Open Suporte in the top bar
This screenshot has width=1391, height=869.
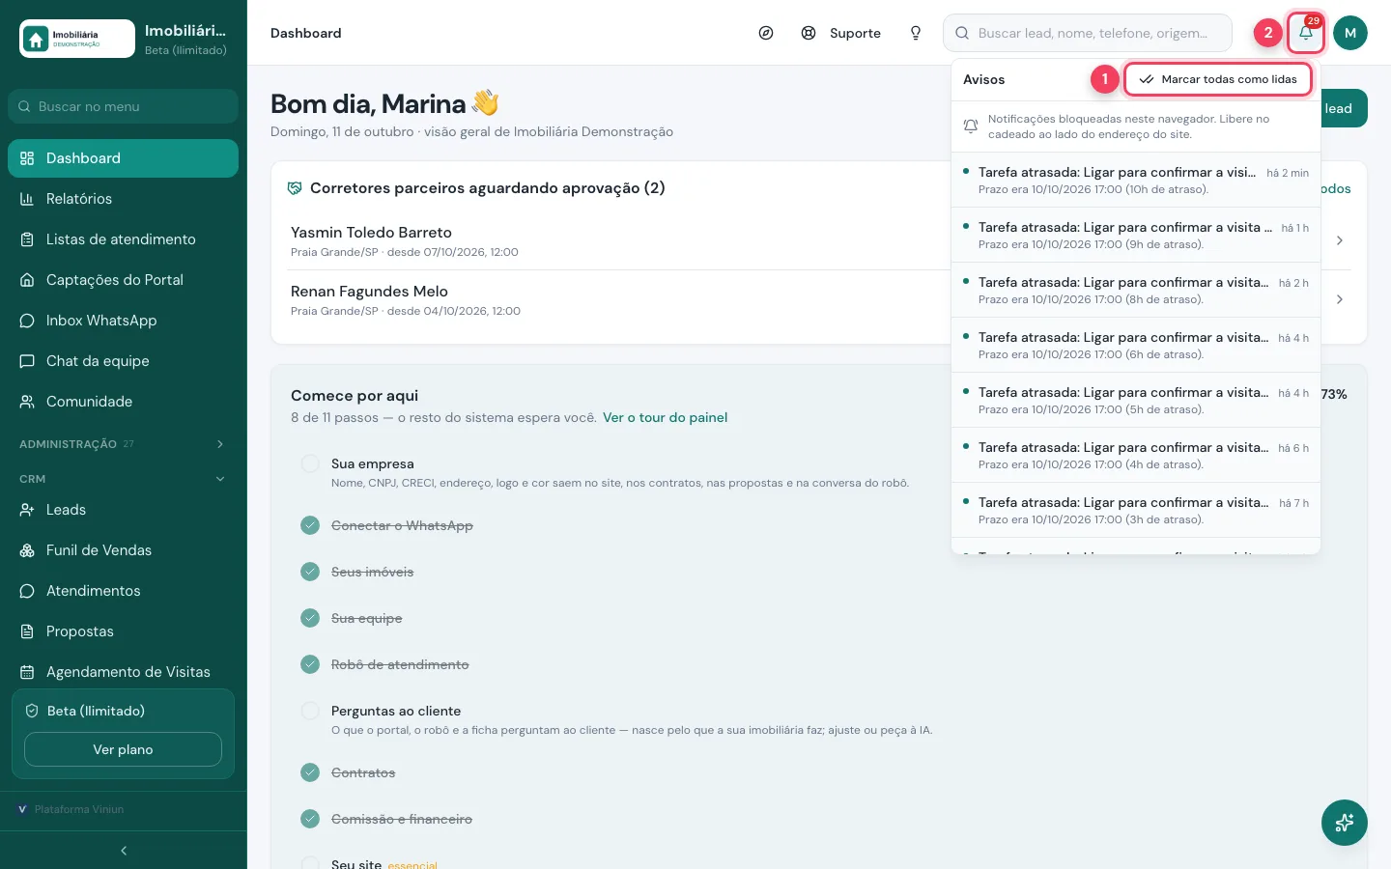pyautogui.click(x=841, y=33)
